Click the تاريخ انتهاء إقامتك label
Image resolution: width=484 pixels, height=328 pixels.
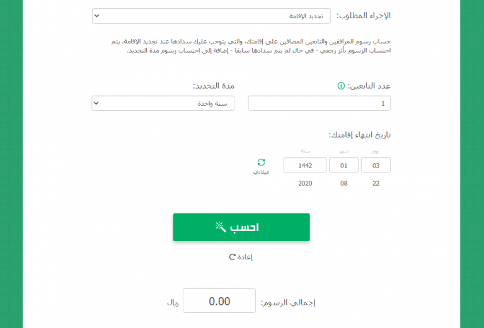[360, 135]
